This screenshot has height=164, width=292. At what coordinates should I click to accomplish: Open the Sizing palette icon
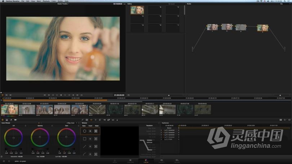[x=109, y=120]
